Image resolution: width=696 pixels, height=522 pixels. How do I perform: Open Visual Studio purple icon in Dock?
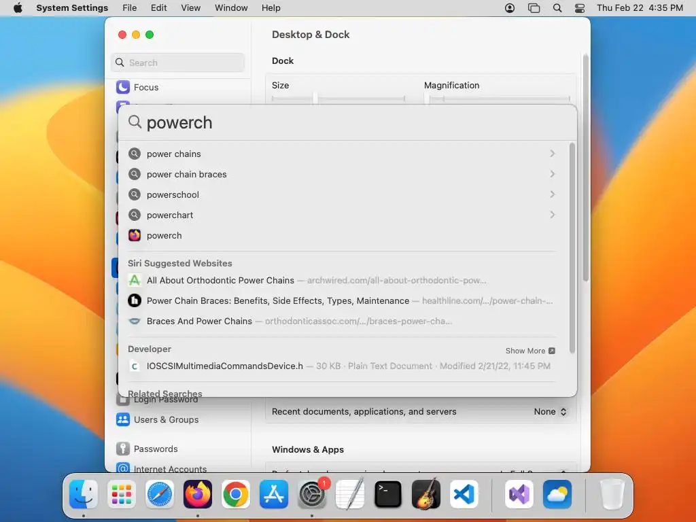[519, 494]
